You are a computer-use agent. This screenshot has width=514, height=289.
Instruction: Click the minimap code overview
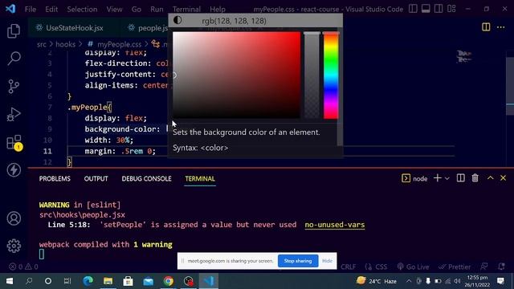point(464,57)
